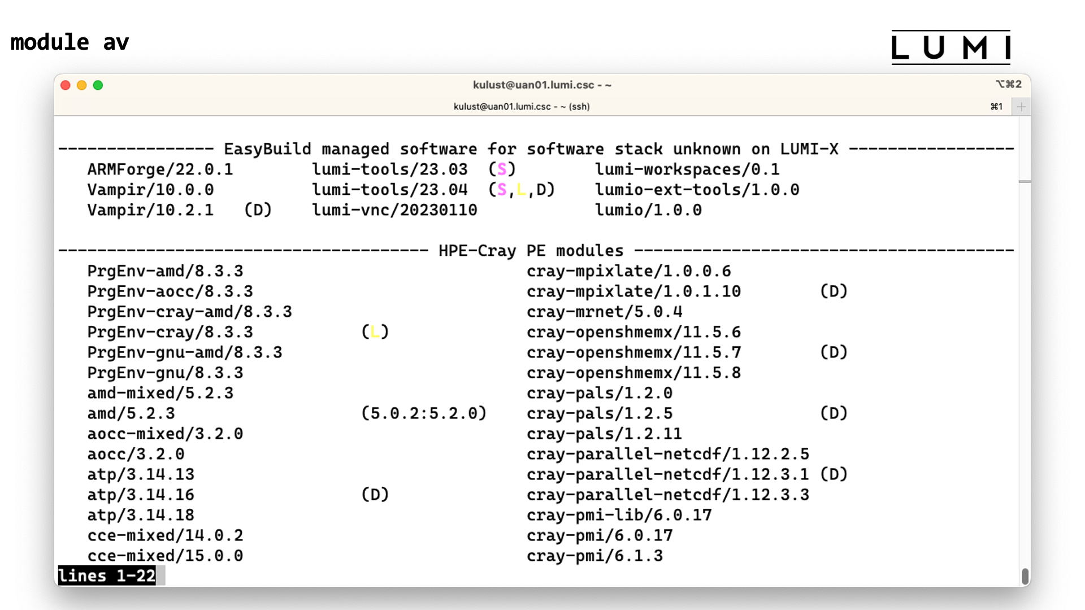
Task: Click the cray-parallel-netcdf/1.12.2.5 entry
Action: coord(668,454)
